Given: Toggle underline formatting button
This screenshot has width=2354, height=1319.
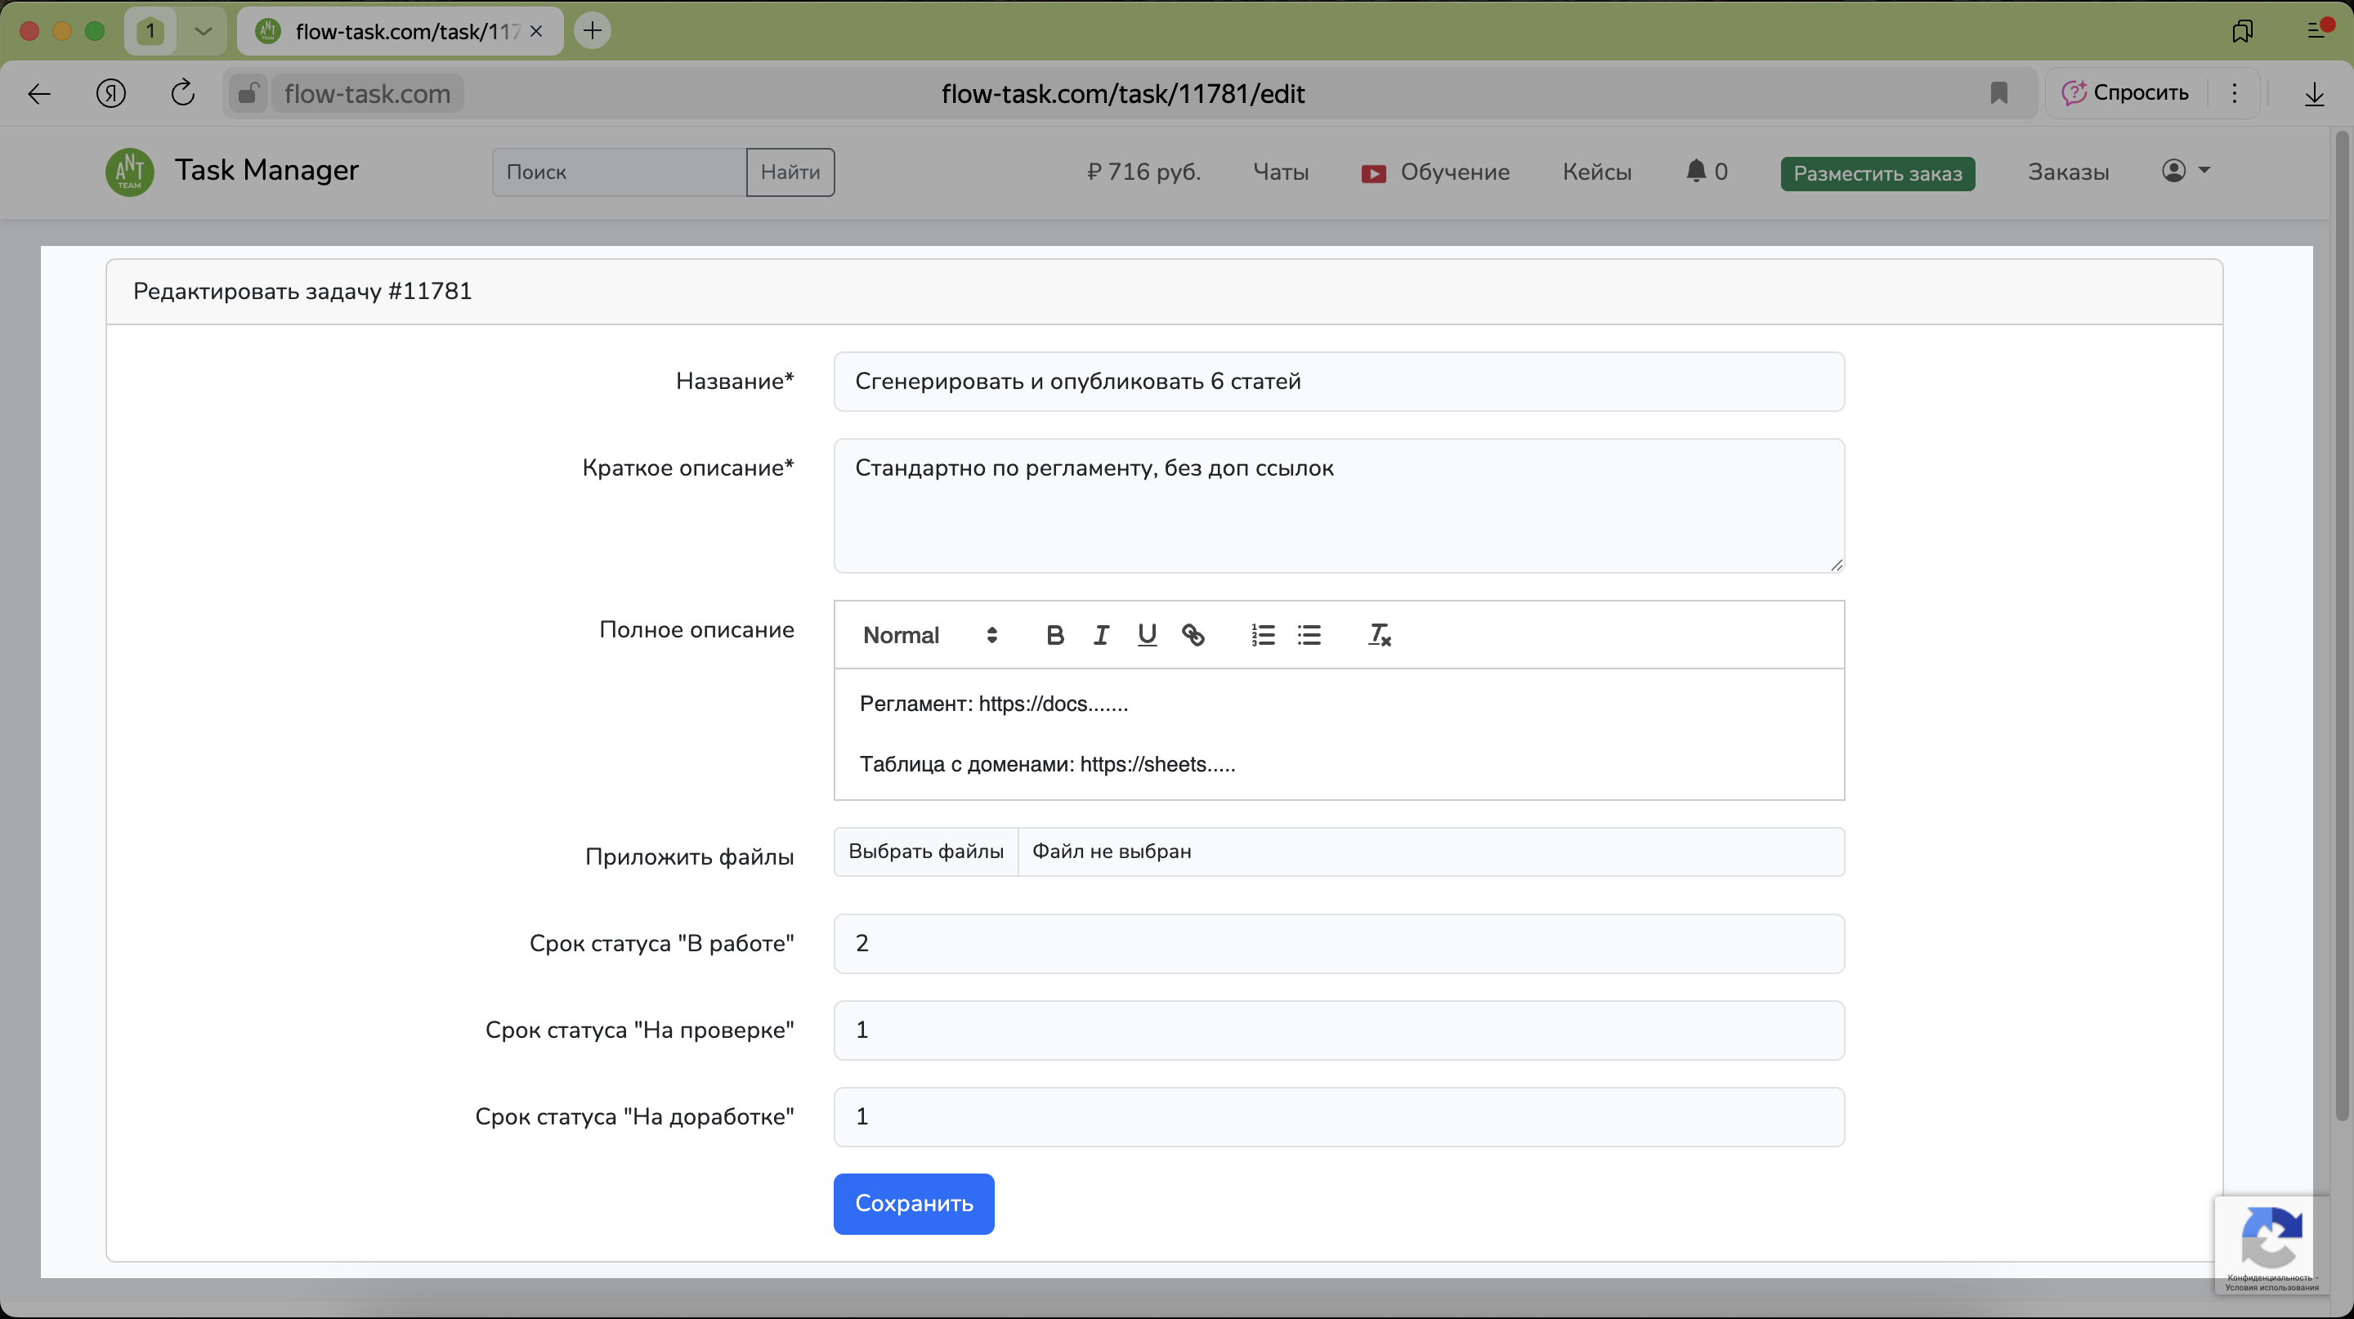Looking at the screenshot, I should 1147,635.
